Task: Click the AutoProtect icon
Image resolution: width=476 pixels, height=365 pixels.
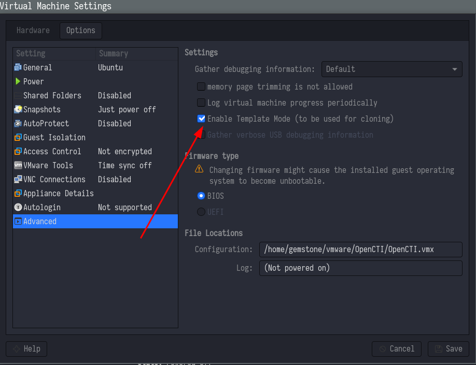Action: (x=18, y=123)
